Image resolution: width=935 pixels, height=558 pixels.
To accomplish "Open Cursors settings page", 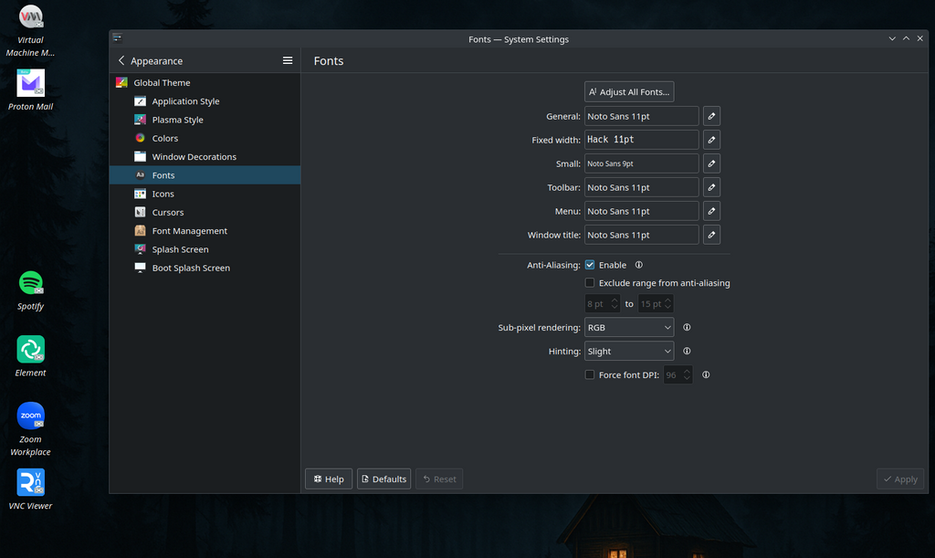I will pos(205,212).
